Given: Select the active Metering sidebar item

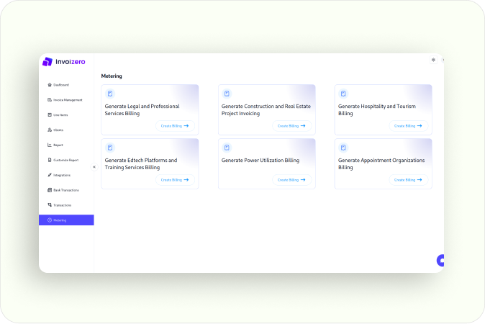Looking at the screenshot, I should [66, 220].
